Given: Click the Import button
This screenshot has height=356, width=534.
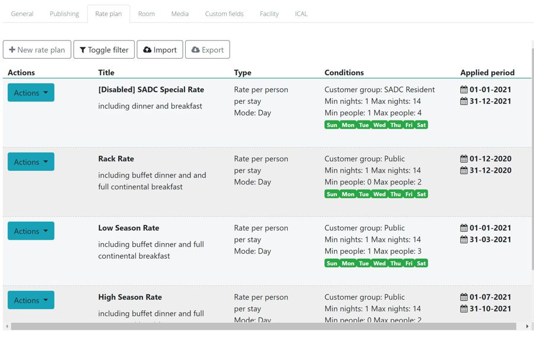Looking at the screenshot, I should tap(160, 50).
